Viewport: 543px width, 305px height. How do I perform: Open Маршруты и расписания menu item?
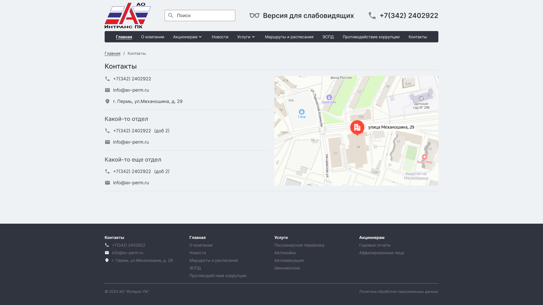point(289,37)
